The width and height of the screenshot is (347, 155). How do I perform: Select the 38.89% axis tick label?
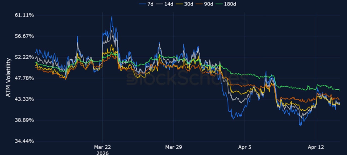pos(24,120)
